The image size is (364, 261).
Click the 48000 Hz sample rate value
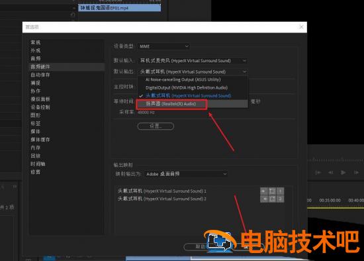coord(146,112)
